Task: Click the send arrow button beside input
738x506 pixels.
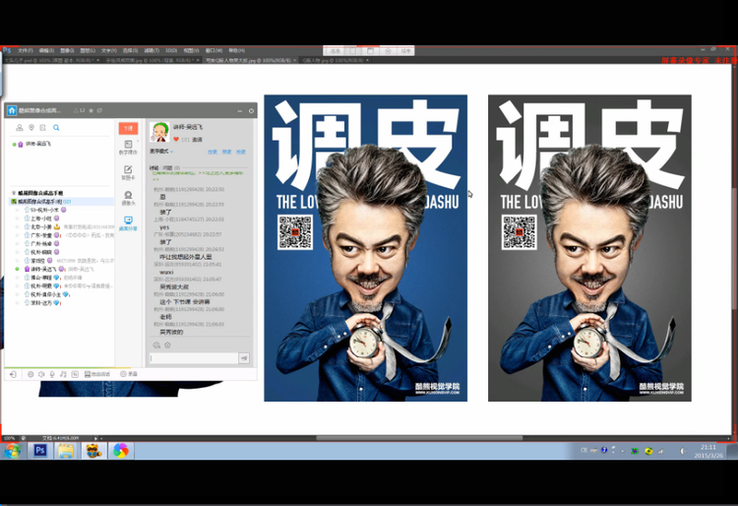Action: tap(244, 358)
